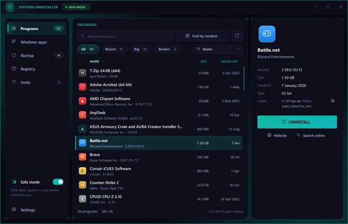
Task: Click the 7-Zip app icon
Action: tap(82, 73)
